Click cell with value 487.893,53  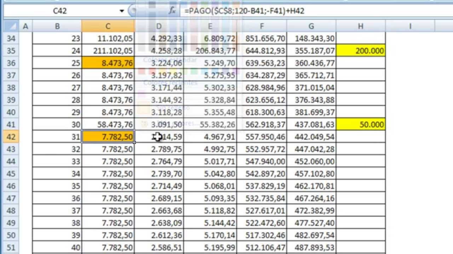[311, 248]
